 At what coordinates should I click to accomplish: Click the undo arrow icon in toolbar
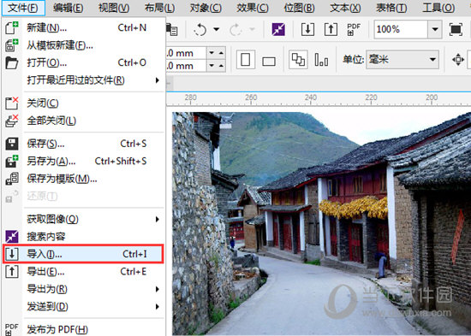pyautogui.click(x=200, y=29)
